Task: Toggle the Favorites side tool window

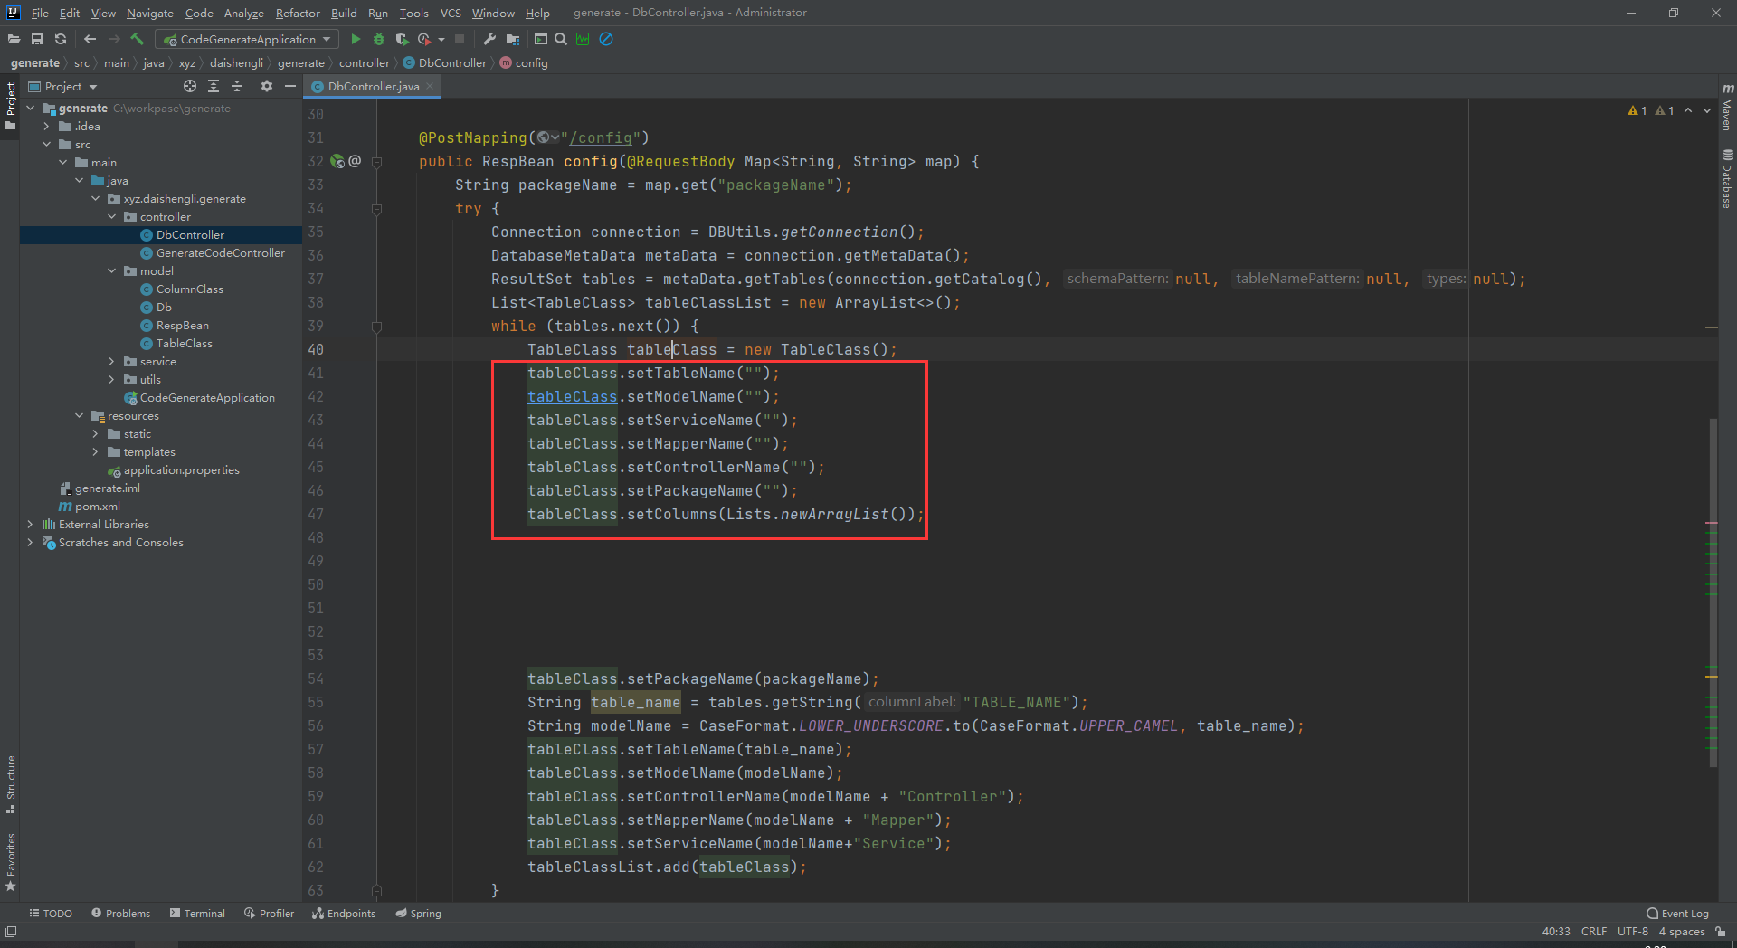Action: coord(10,862)
